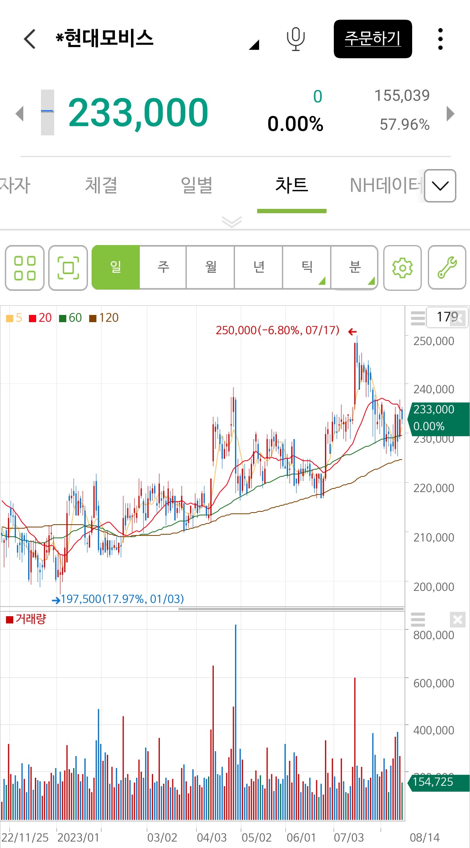Tap the 주문하기 order button
This screenshot has height=848, width=470.
click(x=373, y=39)
